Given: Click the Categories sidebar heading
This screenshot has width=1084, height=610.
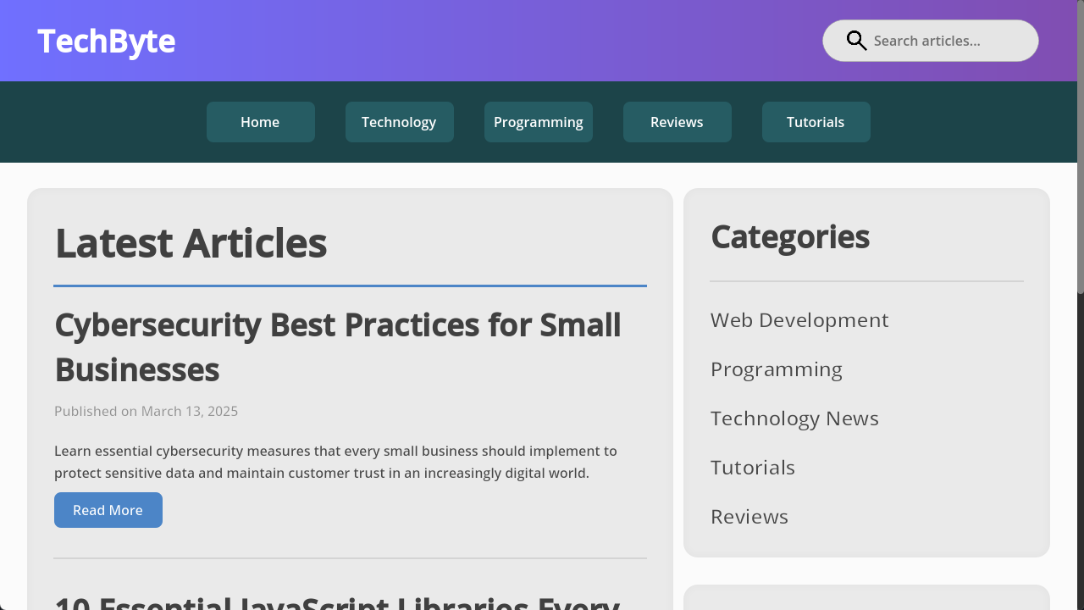Looking at the screenshot, I should point(789,237).
